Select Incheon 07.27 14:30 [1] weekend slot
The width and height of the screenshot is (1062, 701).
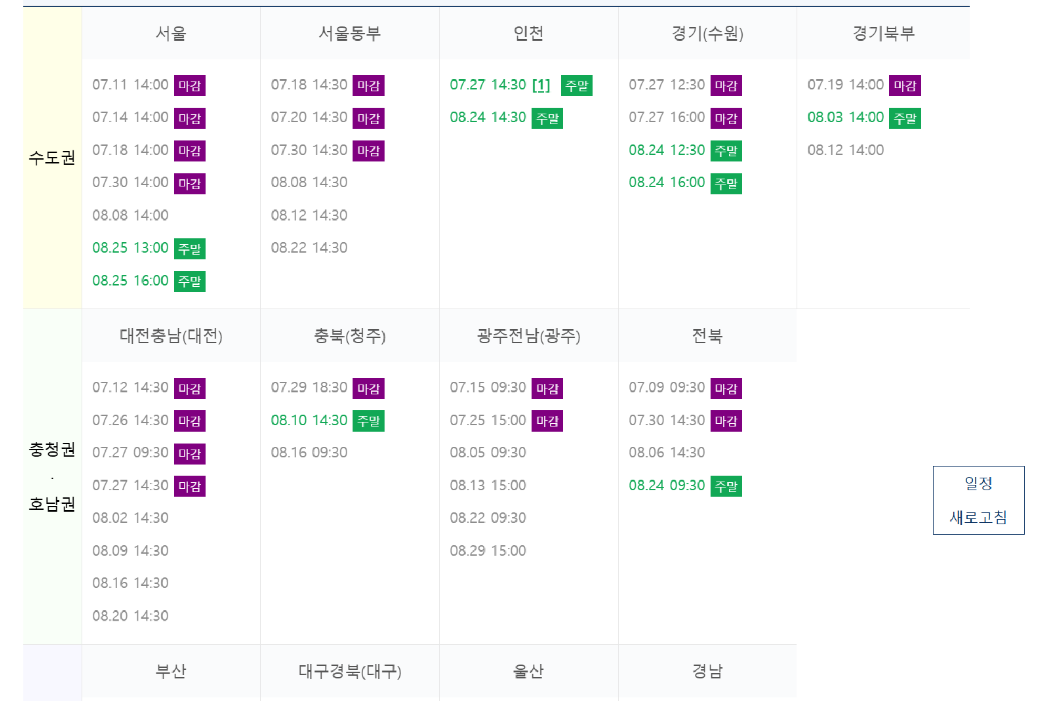(499, 85)
